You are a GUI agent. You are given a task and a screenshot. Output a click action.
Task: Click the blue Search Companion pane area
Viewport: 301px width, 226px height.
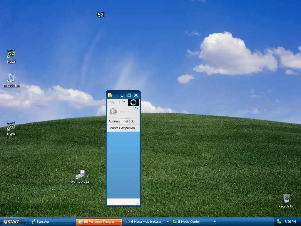pyautogui.click(x=123, y=165)
